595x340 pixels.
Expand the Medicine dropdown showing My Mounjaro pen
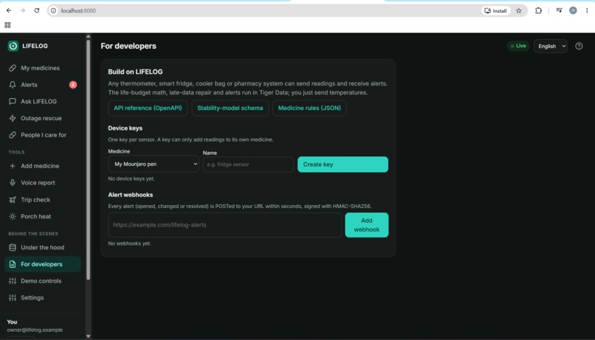[x=154, y=164]
